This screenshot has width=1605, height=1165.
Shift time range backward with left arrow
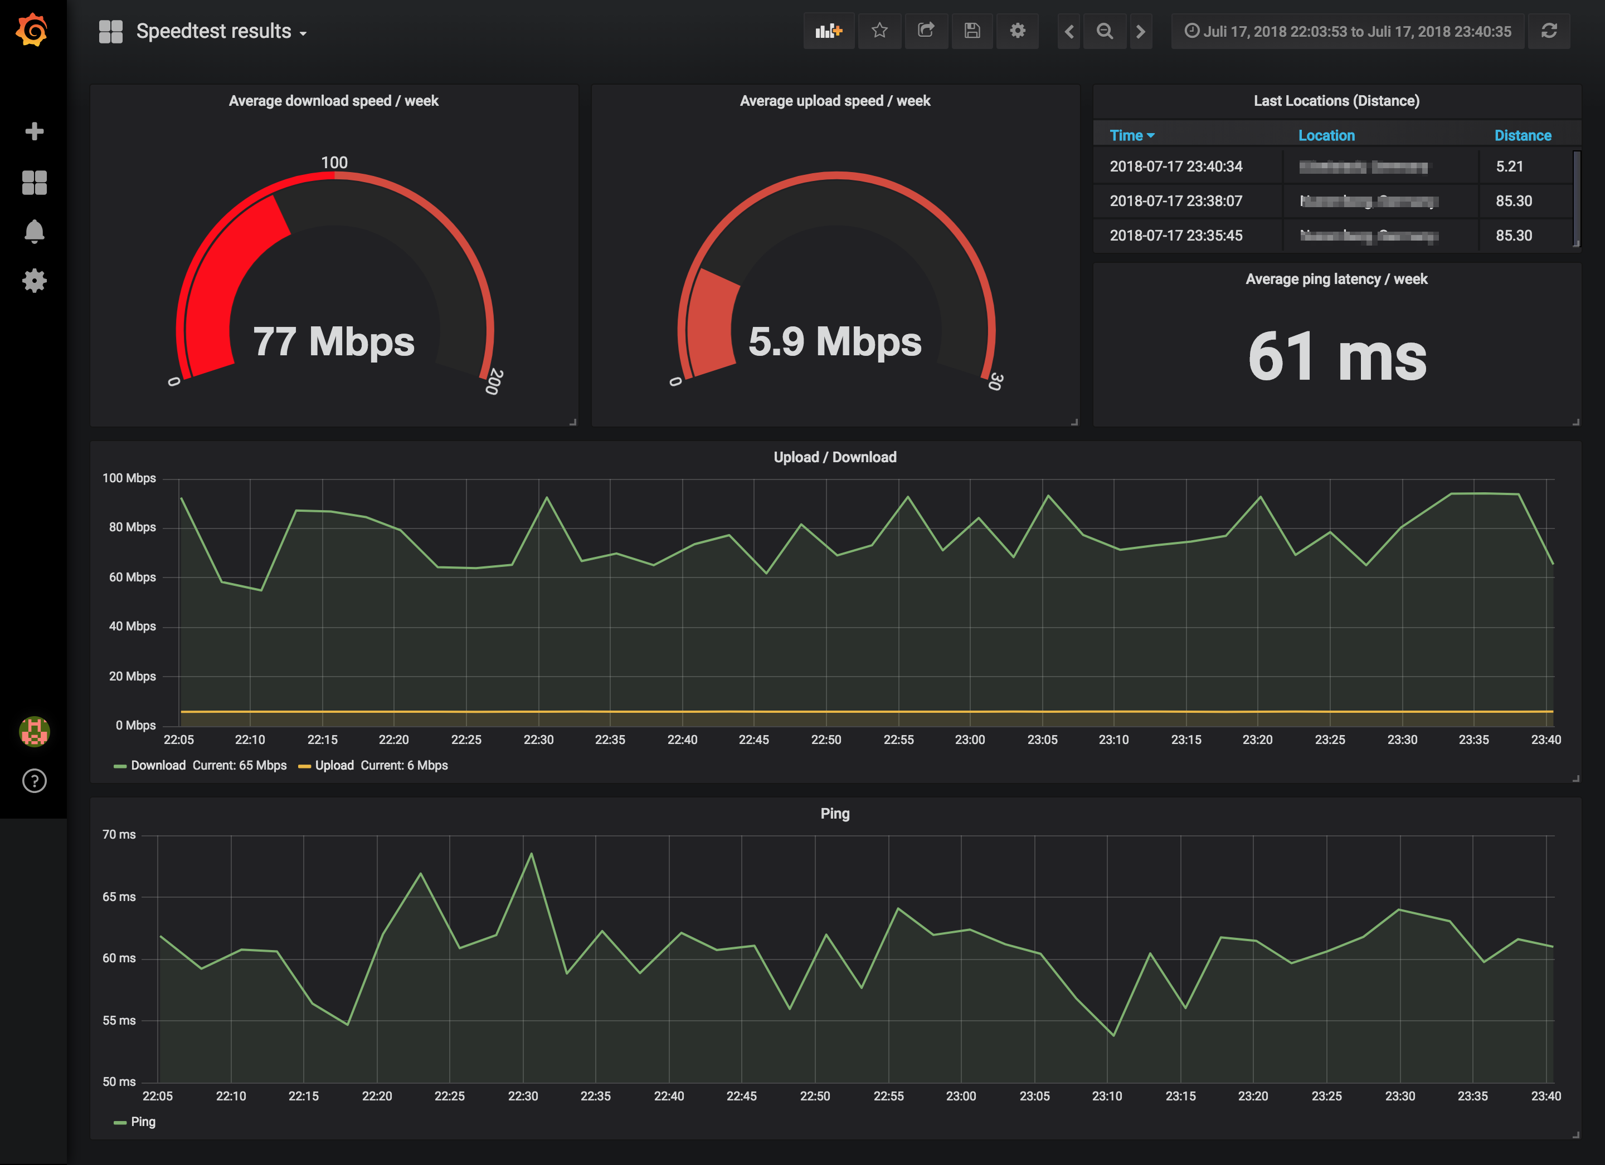1068,31
